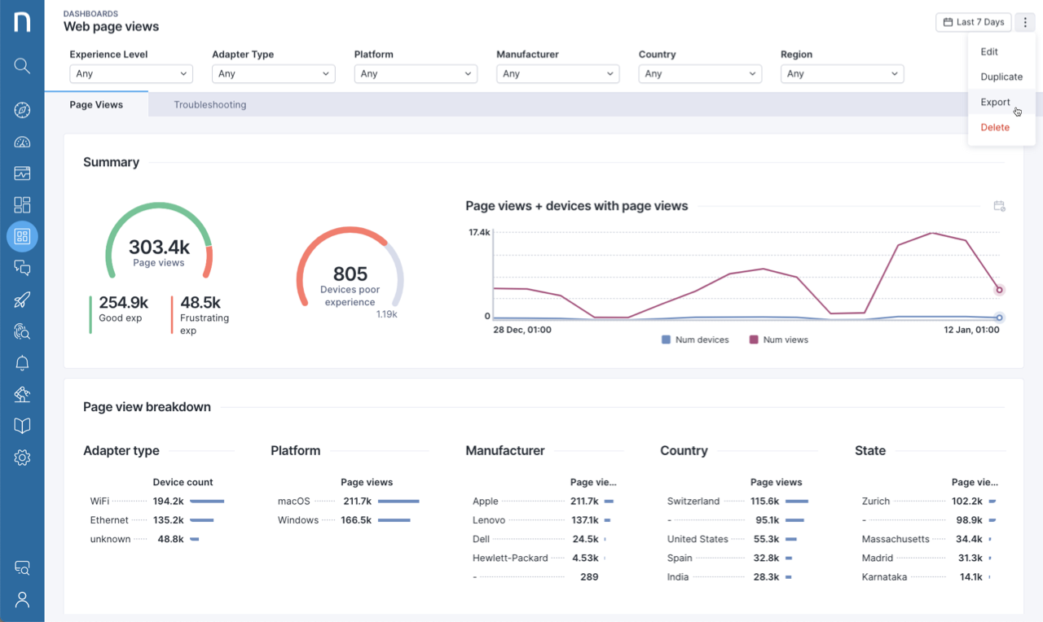This screenshot has width=1043, height=622.
Task: Open search from the left sidebar
Action: click(x=22, y=66)
